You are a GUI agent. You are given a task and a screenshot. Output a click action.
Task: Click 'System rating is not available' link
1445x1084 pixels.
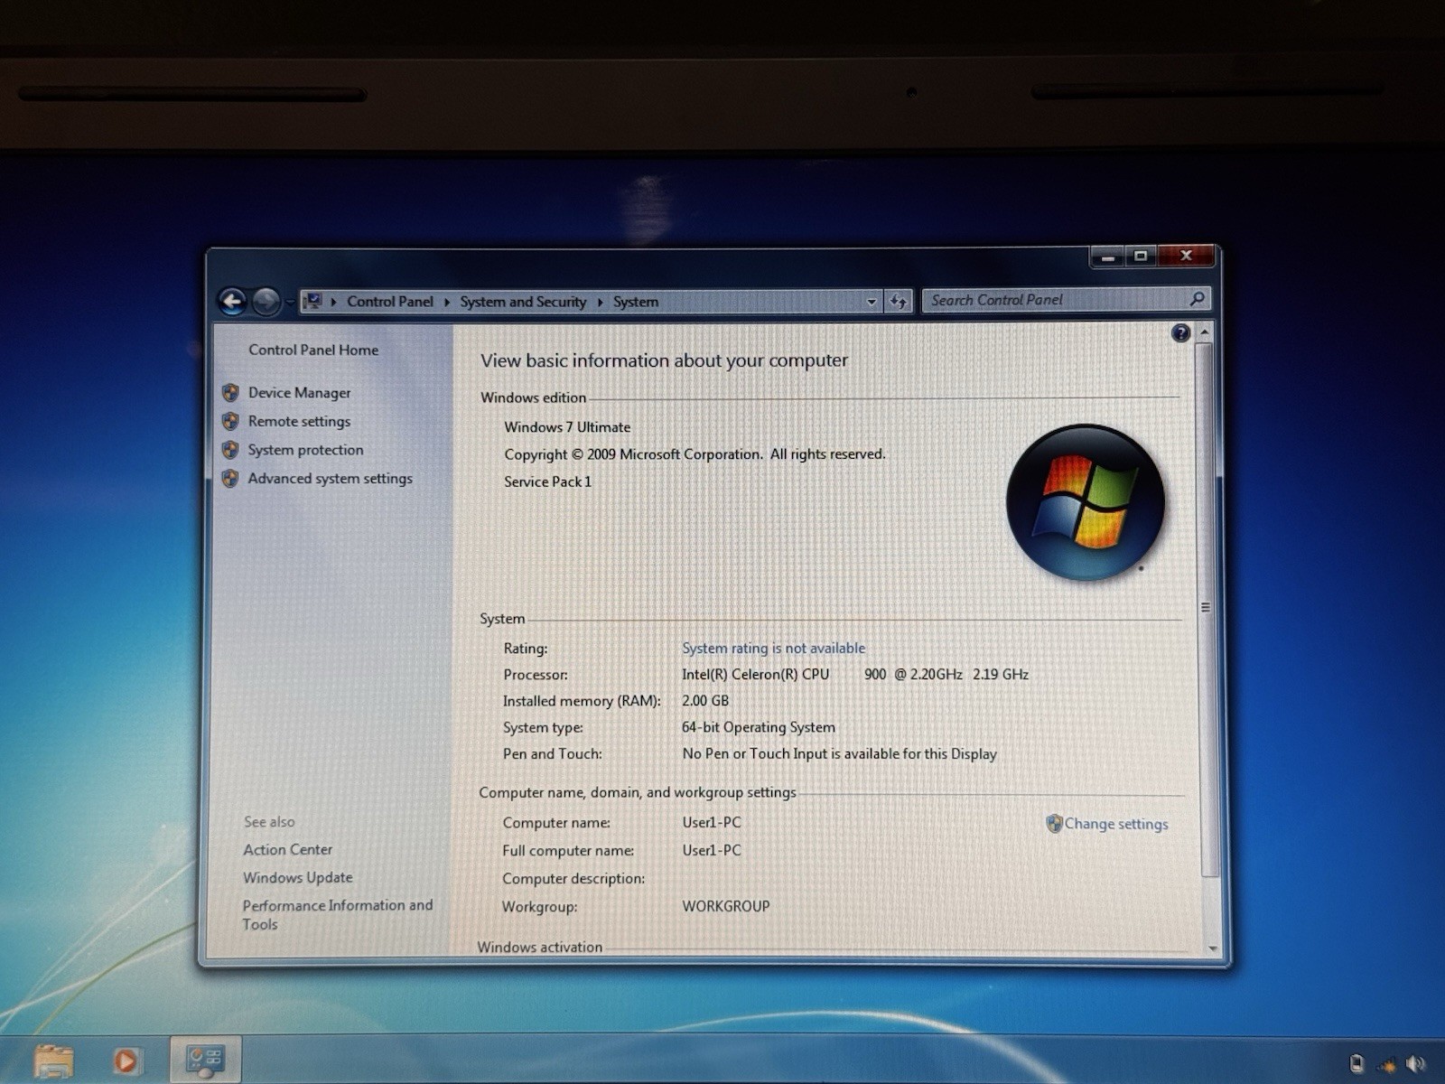click(773, 648)
